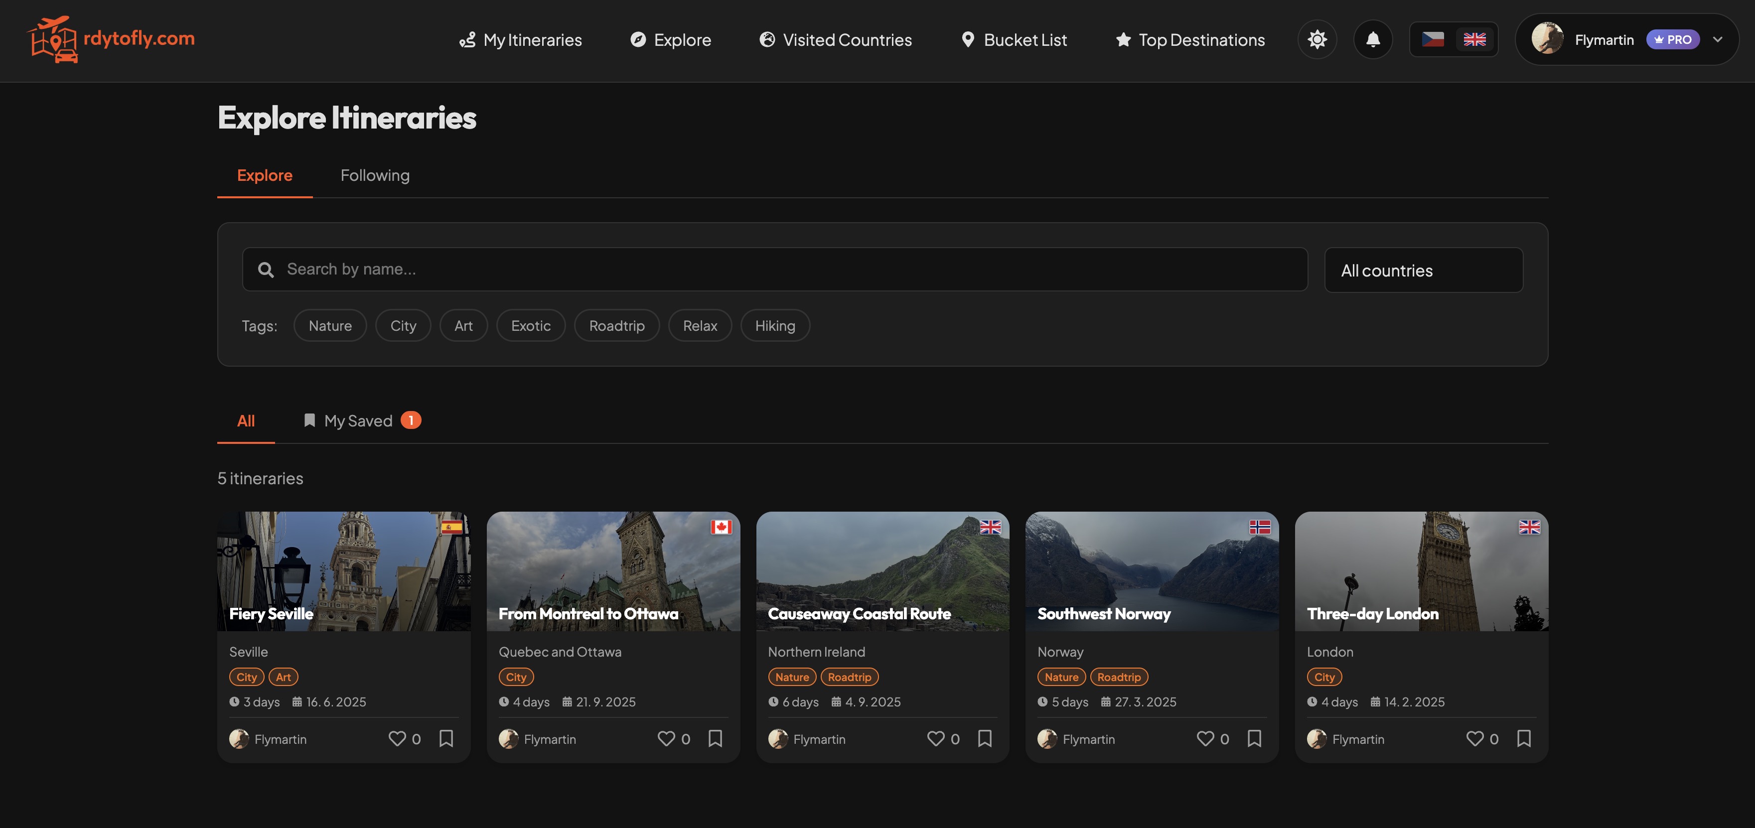
Task: Bookmark the Southwest Norway itinerary
Action: (x=1254, y=739)
